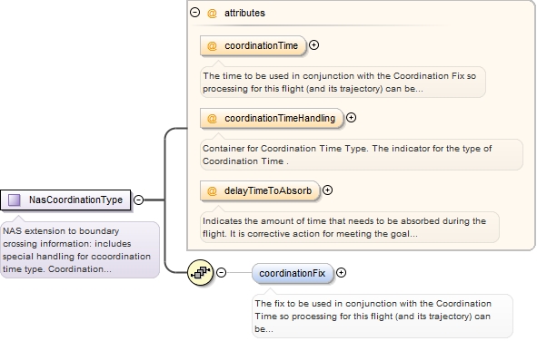Image resolution: width=537 pixels, height=341 pixels.
Task: Expand the coordinationTime attribute plus icon
Action: tap(313, 44)
